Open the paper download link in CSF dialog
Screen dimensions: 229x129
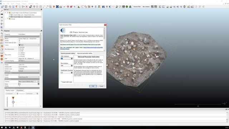93,48
